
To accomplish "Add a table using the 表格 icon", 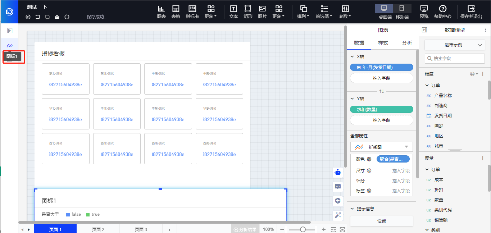I will pyautogui.click(x=176, y=9).
